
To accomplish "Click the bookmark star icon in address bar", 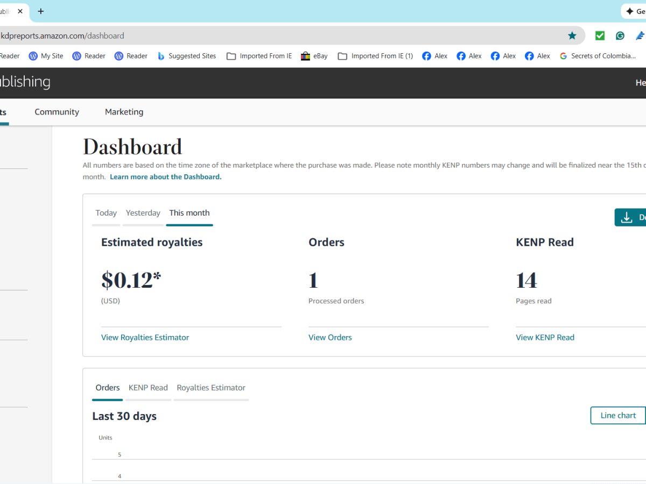I will click(572, 35).
